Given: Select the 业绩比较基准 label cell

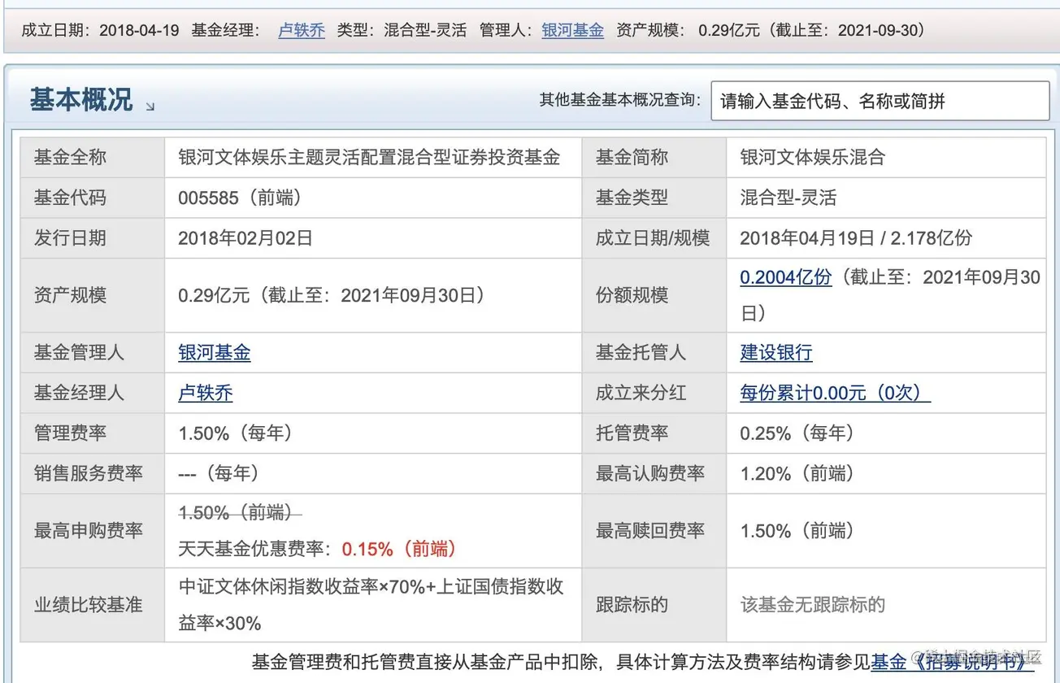Looking at the screenshot, I should [x=93, y=605].
